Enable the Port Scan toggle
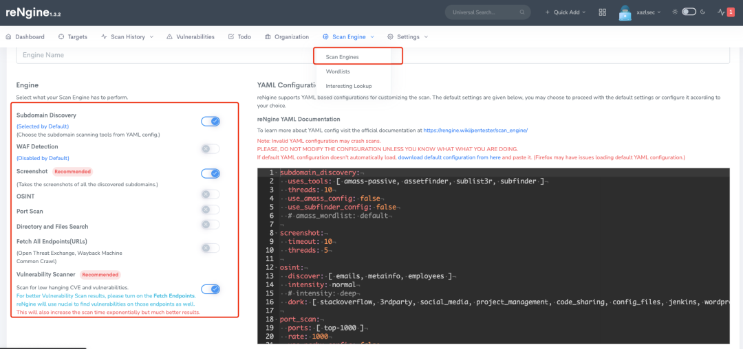This screenshot has height=349, width=743. (211, 210)
